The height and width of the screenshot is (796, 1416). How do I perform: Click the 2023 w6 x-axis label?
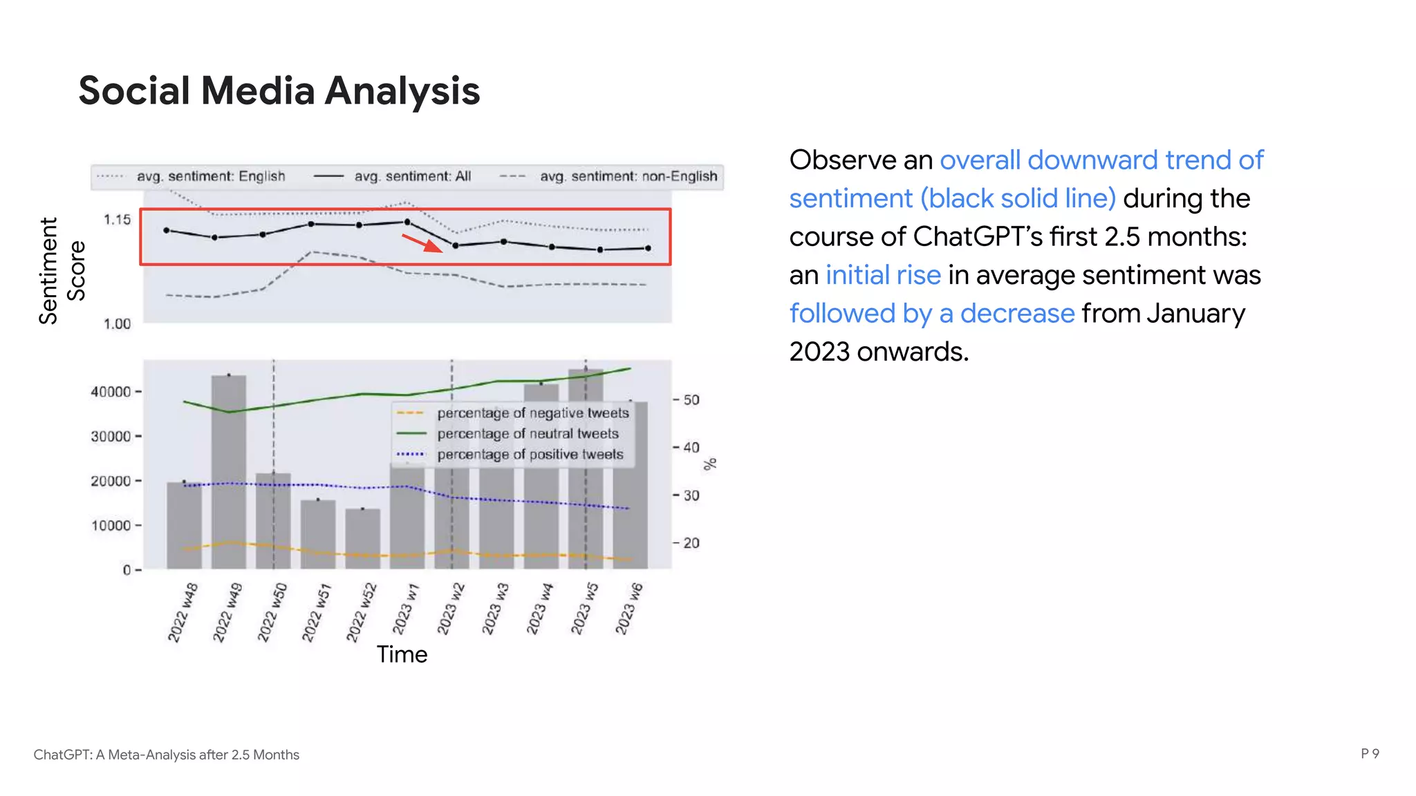(629, 609)
